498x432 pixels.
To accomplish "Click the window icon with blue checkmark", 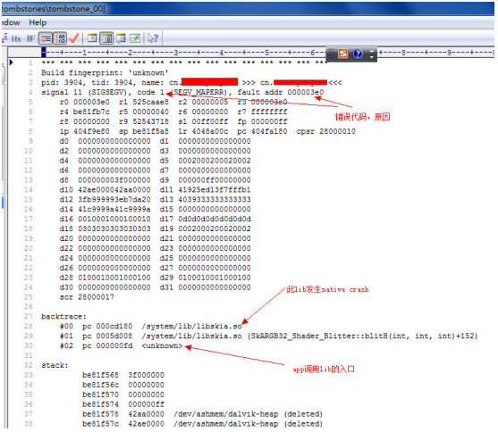I will pyautogui.click(x=121, y=38).
